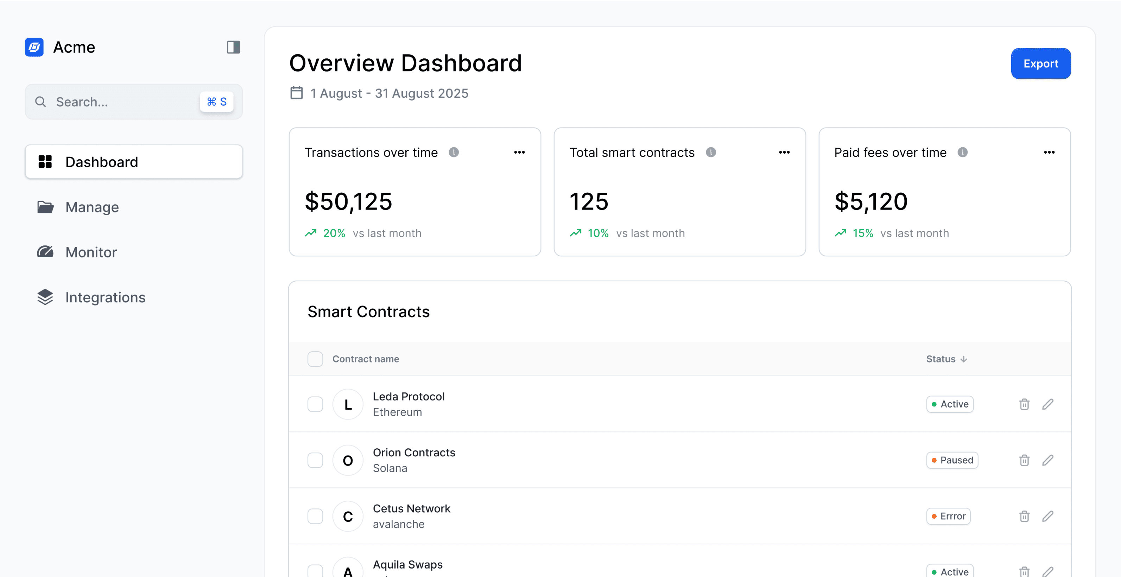Open the calendar icon by date range
This screenshot has height=577, width=1121.
(296, 93)
